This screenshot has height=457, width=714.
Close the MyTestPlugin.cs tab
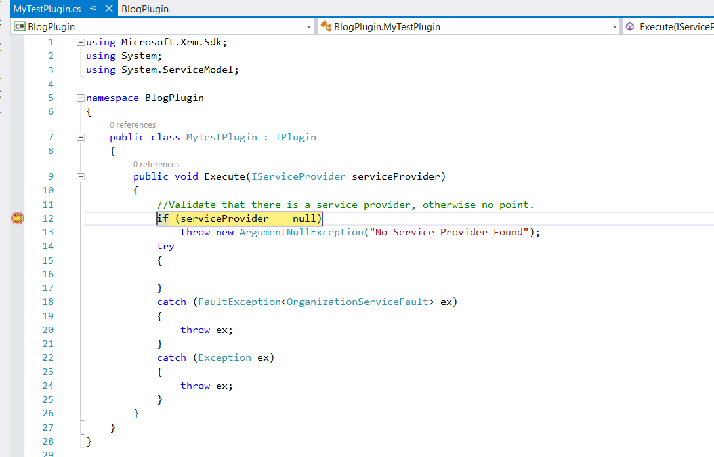coord(108,9)
